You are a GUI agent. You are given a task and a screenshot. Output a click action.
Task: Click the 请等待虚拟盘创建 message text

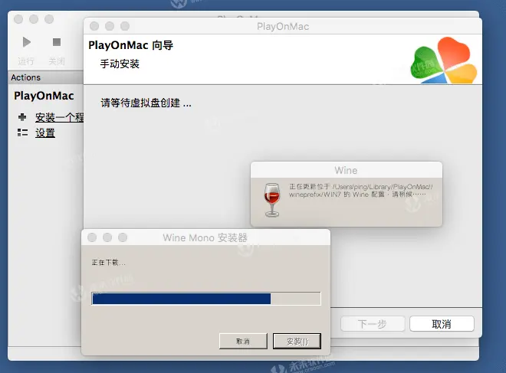[146, 103]
